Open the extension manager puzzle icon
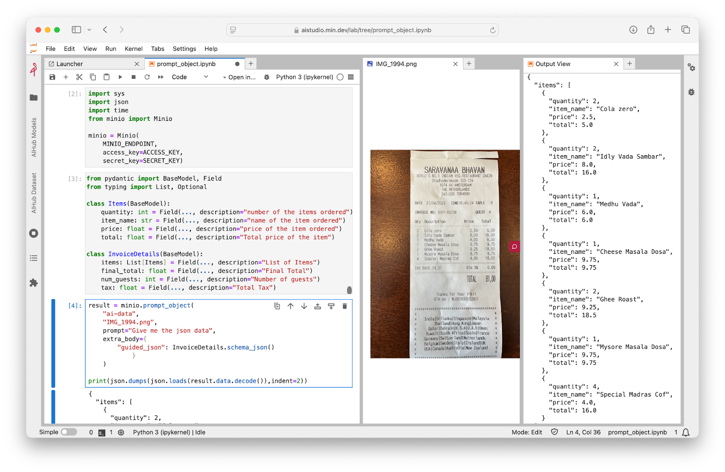 pos(34,283)
